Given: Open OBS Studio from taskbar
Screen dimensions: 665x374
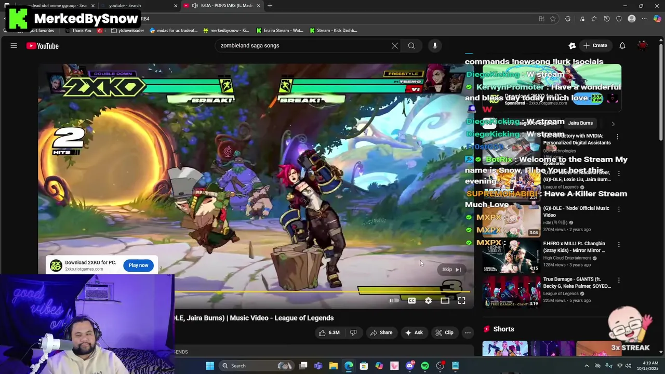Looking at the screenshot, I should coord(440,366).
